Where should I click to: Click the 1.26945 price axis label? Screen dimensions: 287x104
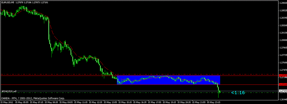[x=283, y=100]
